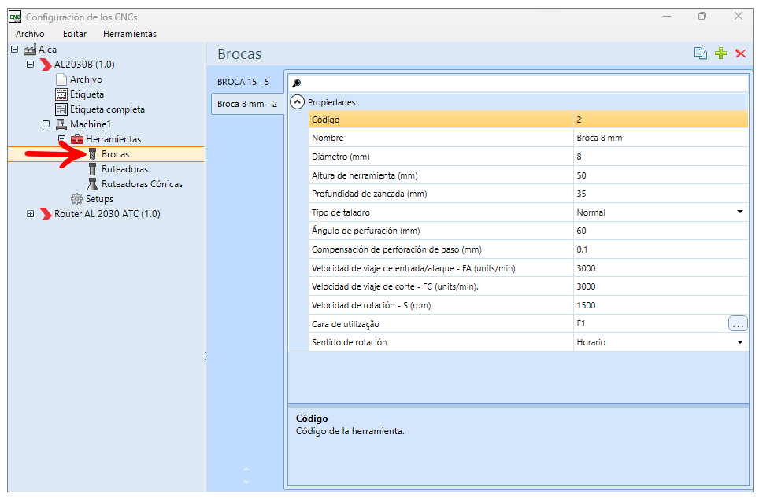
Task: Collapse the Alca root node
Action: 14,50
